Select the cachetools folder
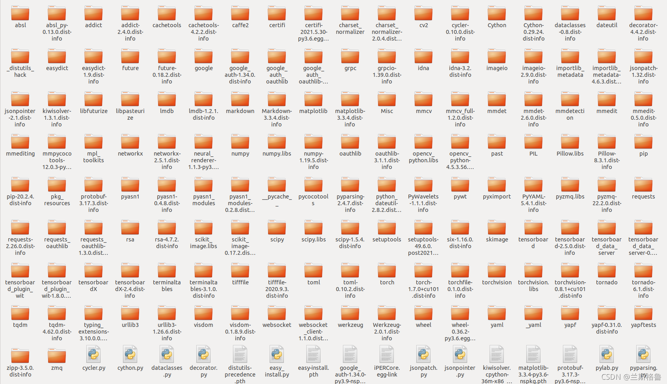Screen dimensions: 667x384 pos(167,13)
